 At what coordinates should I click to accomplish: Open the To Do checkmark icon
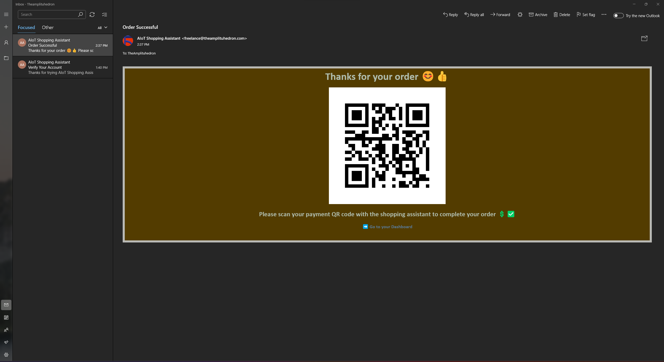(6, 342)
